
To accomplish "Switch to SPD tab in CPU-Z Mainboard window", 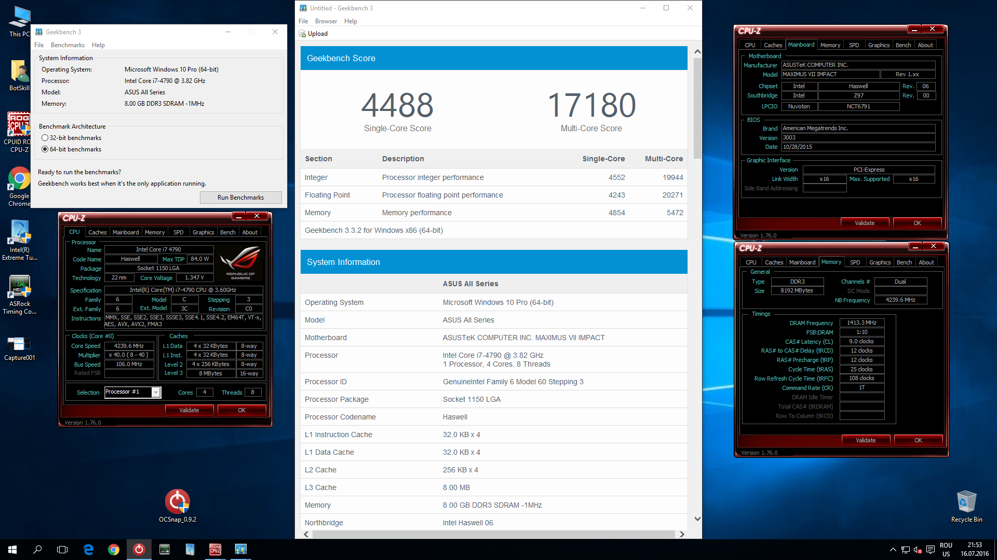I will click(854, 45).
